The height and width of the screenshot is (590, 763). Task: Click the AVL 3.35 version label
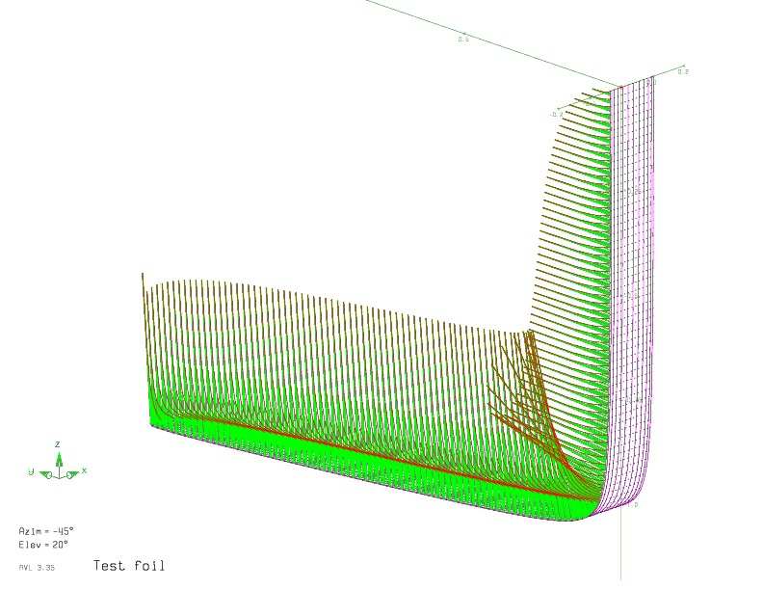pyautogui.click(x=37, y=568)
